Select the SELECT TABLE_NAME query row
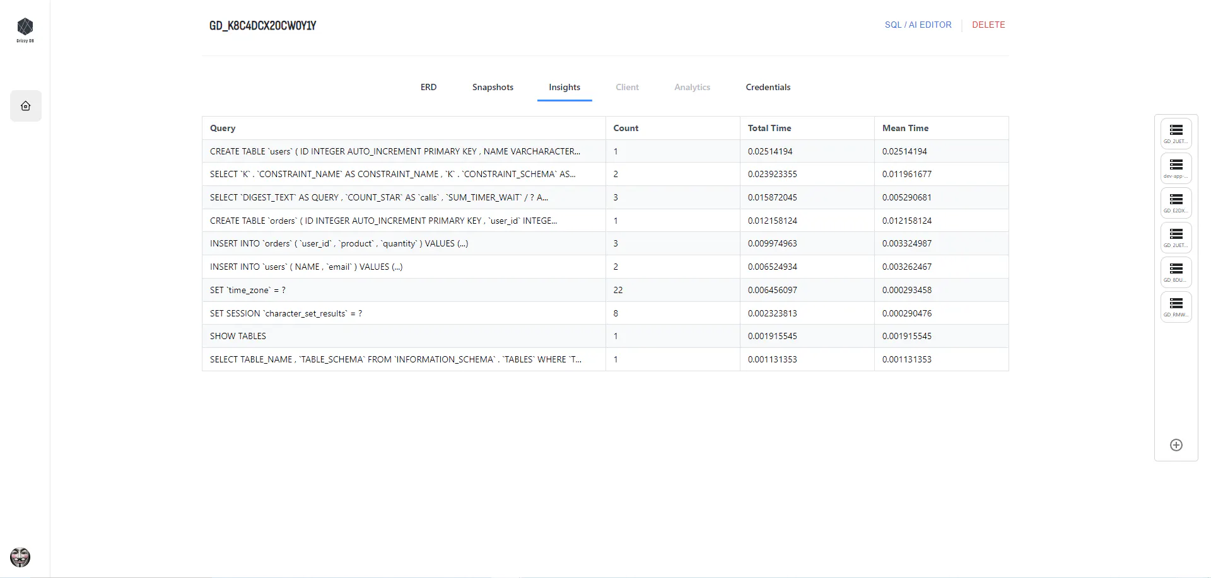1211x578 pixels. click(605, 359)
